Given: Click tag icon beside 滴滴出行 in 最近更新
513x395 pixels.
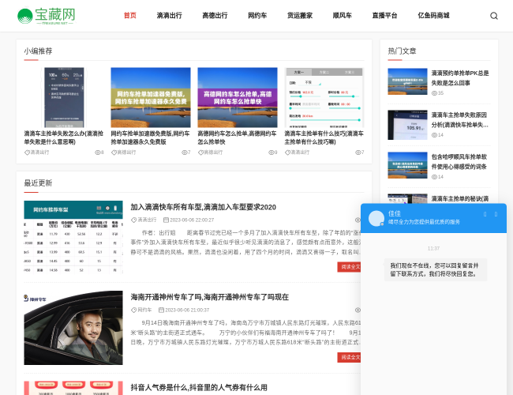Looking at the screenshot, I should (x=133, y=220).
